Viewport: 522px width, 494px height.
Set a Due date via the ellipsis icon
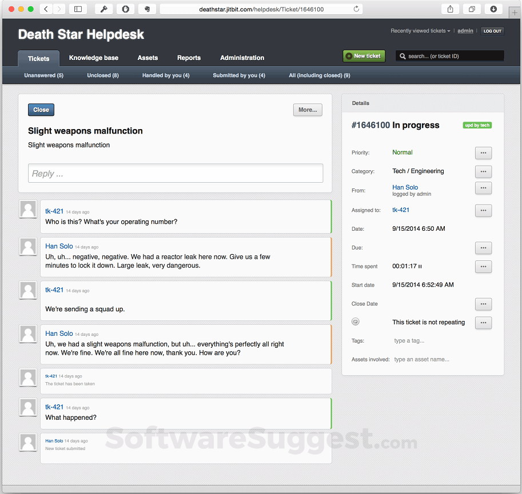[483, 248]
